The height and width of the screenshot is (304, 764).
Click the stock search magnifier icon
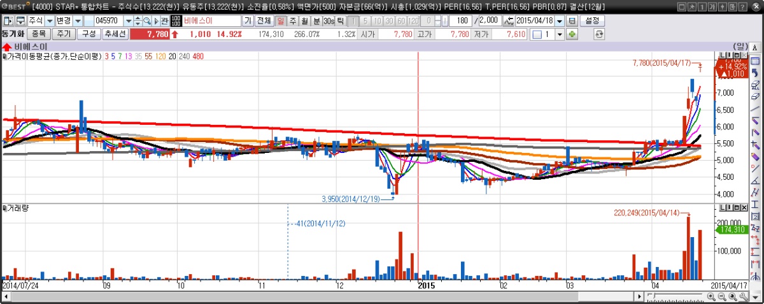(x=146, y=21)
